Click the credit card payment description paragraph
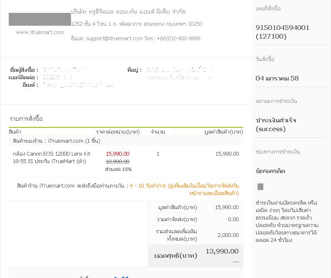 [287, 221]
